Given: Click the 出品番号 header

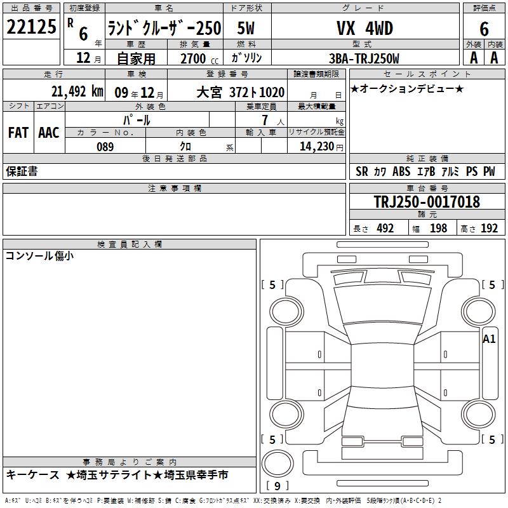Looking at the screenshot, I should point(31,8).
